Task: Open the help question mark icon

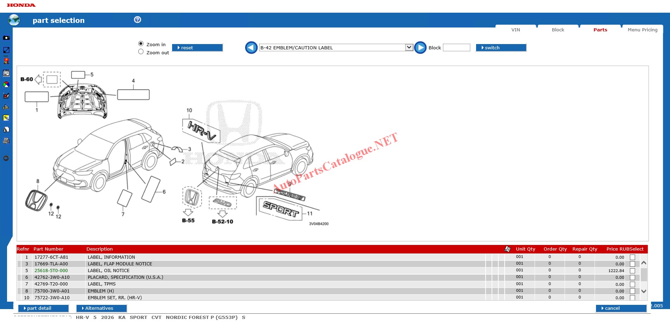Action: pyautogui.click(x=138, y=20)
